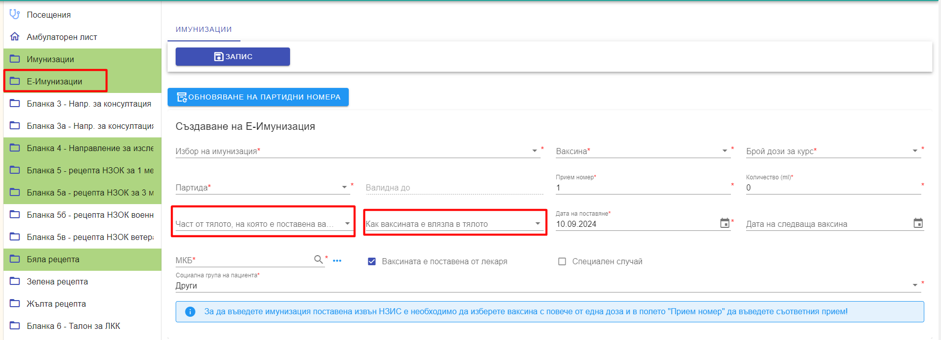Open the Ваксина dropdown list
The height and width of the screenshot is (340, 941).
click(x=643, y=151)
